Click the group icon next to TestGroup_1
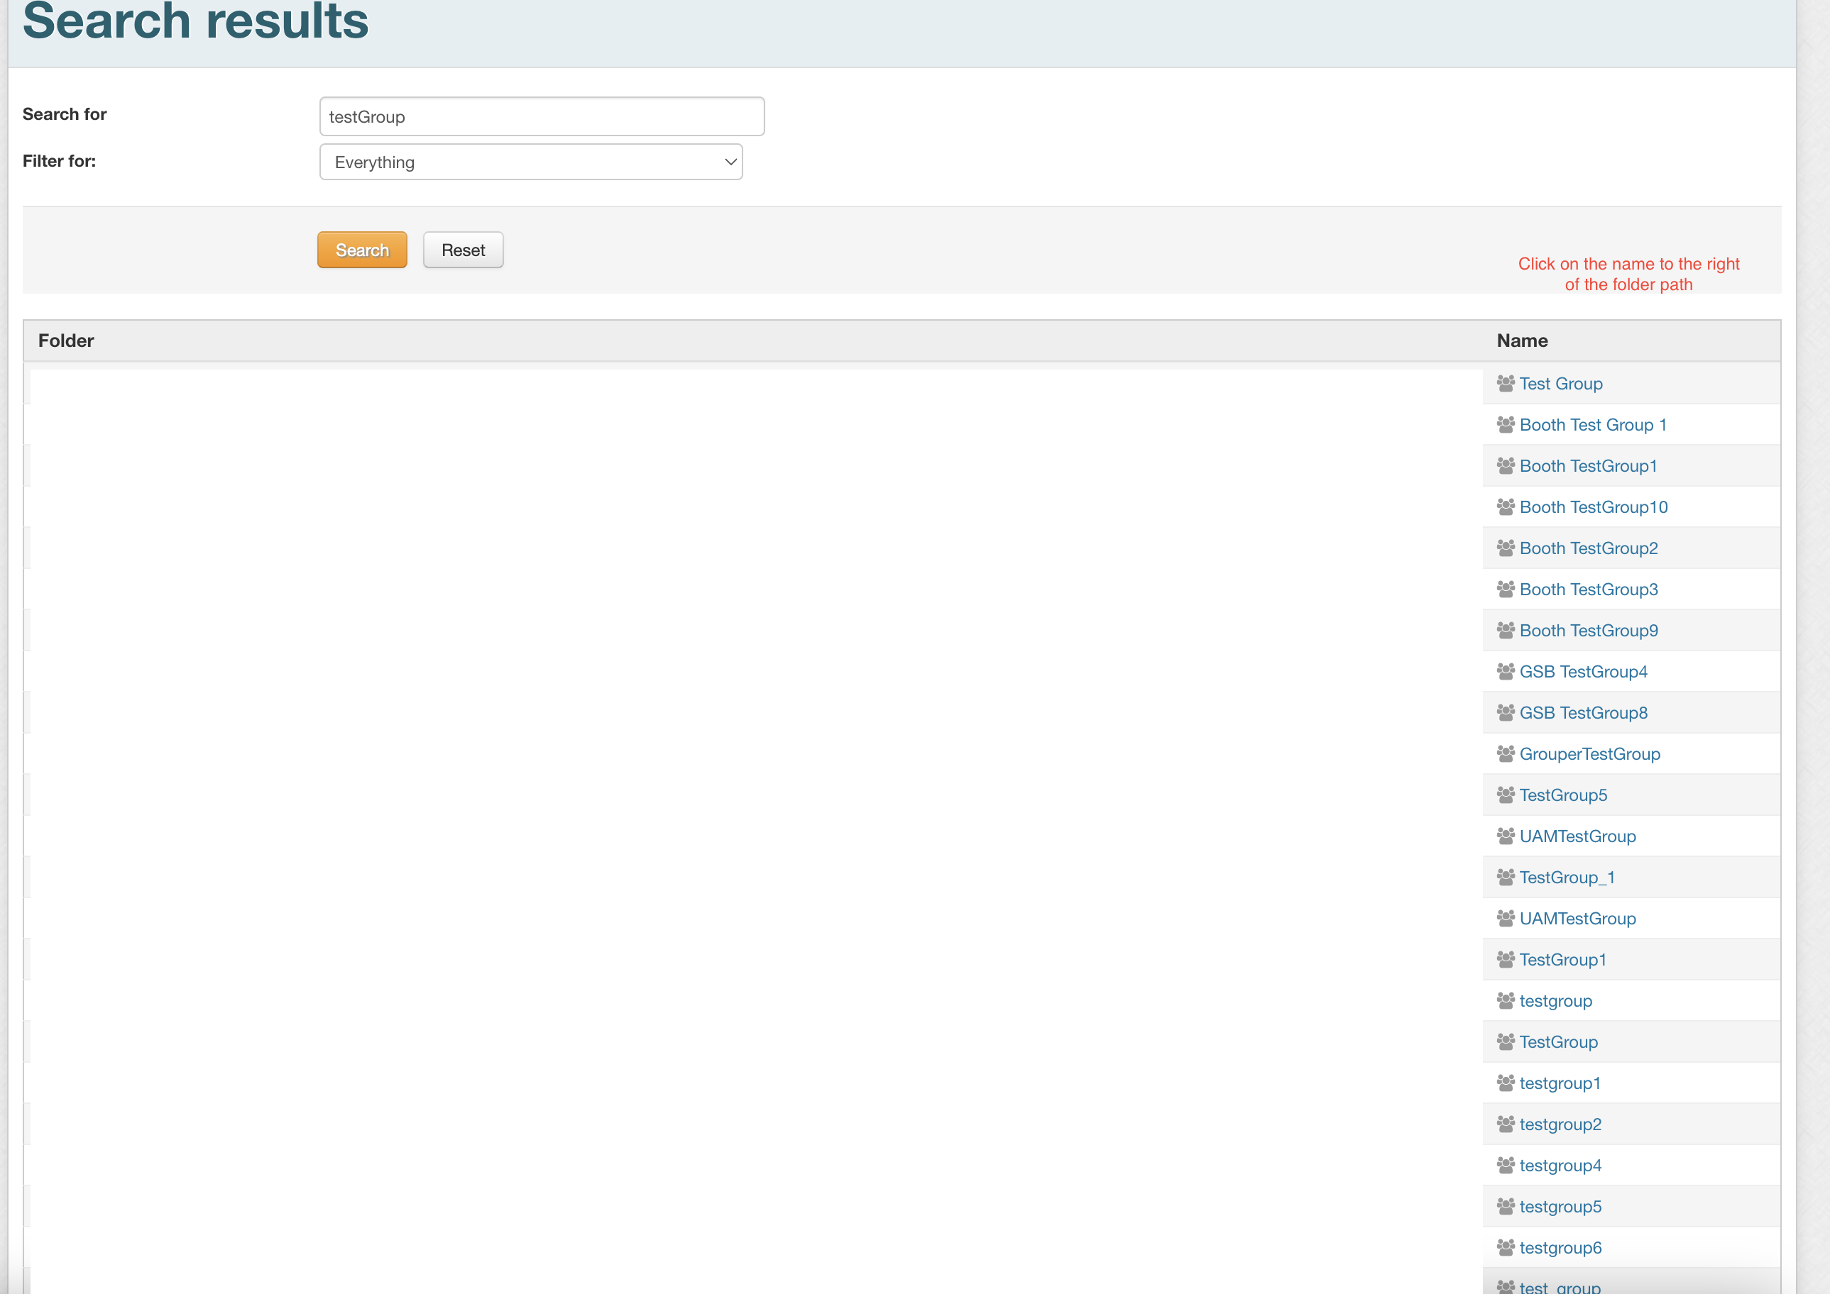1830x1294 pixels. pos(1505,878)
